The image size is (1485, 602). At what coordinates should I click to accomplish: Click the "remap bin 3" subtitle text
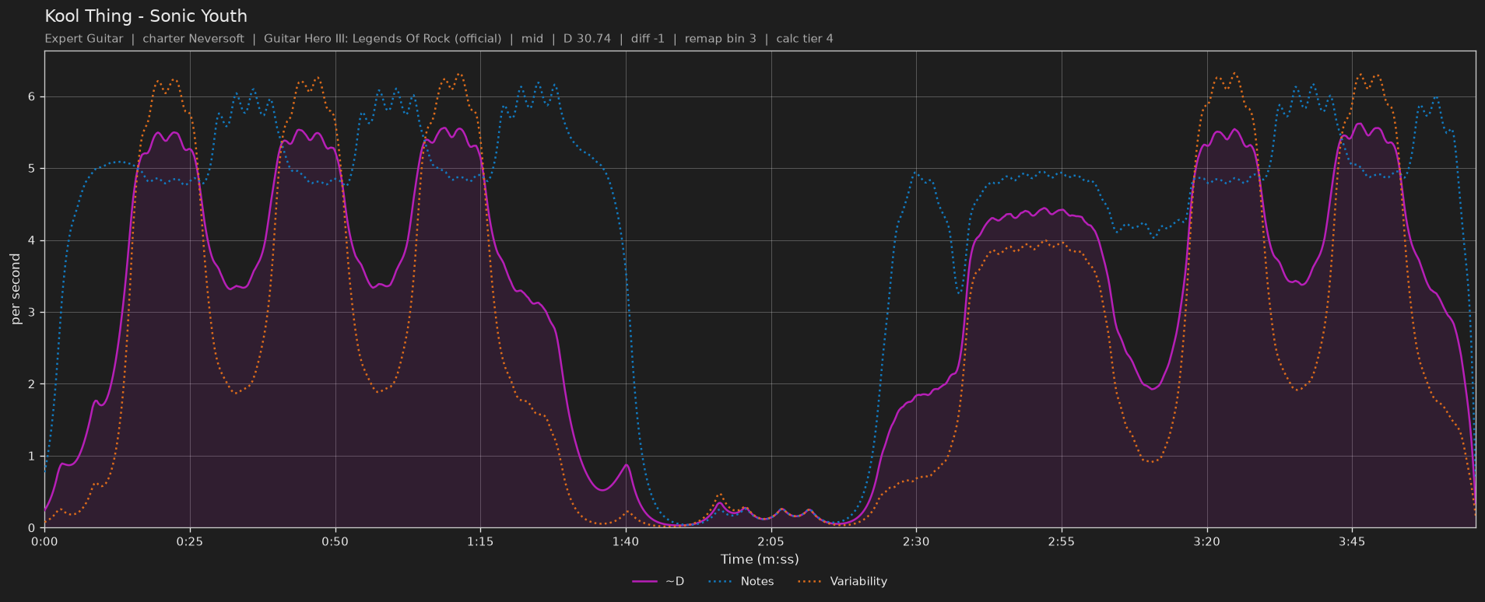click(720, 39)
